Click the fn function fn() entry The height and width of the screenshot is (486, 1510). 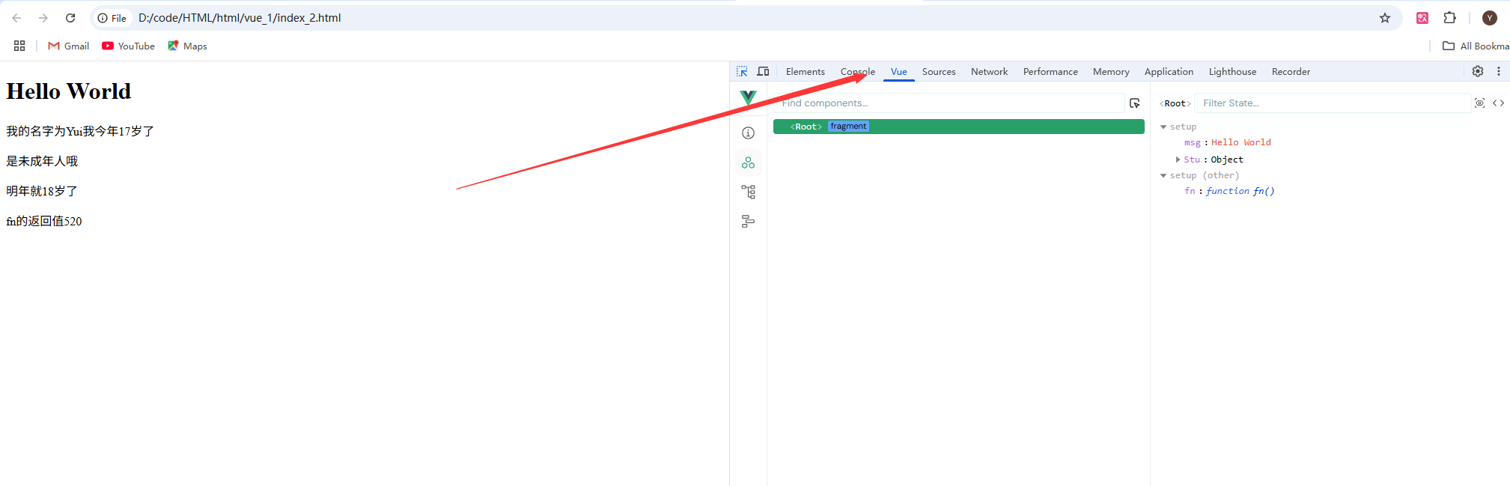[x=1229, y=192]
